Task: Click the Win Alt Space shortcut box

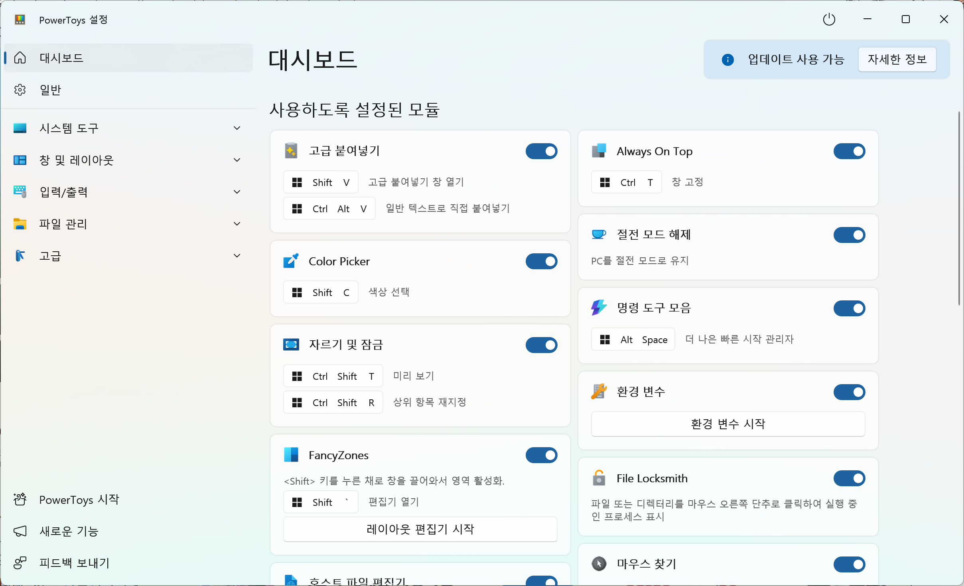Action: coord(633,339)
